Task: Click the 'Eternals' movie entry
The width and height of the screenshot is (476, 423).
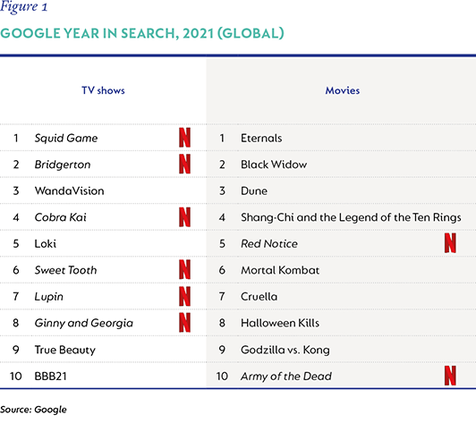Action: (261, 138)
